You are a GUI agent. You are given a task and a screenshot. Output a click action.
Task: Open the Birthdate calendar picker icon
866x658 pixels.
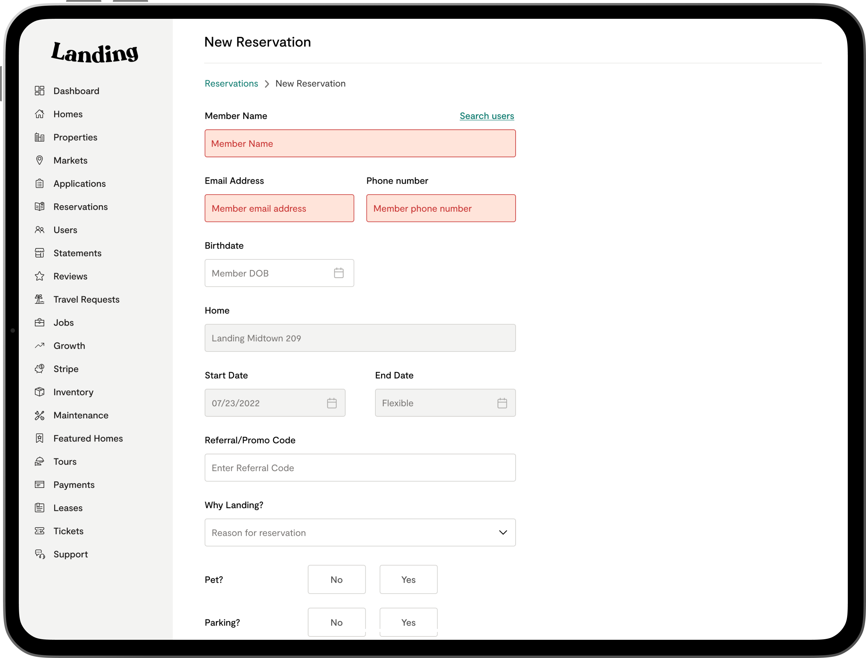tap(339, 273)
